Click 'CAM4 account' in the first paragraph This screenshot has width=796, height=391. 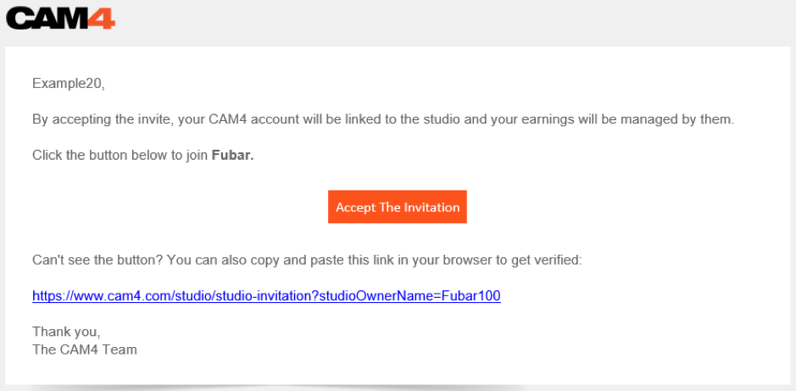(248, 119)
